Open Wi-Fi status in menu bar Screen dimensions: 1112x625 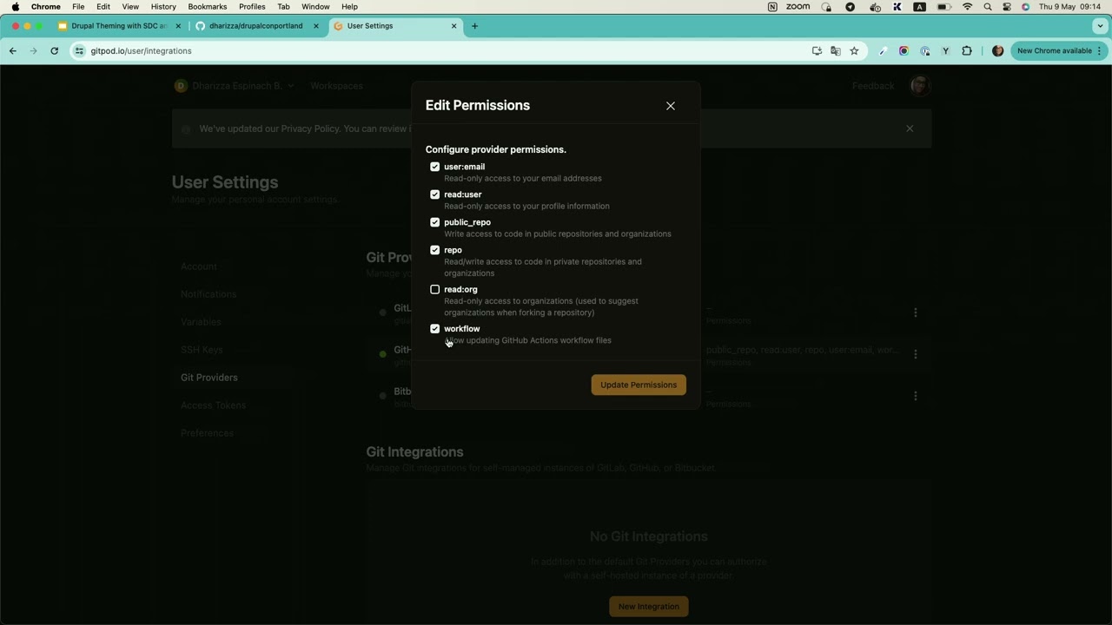tap(967, 7)
